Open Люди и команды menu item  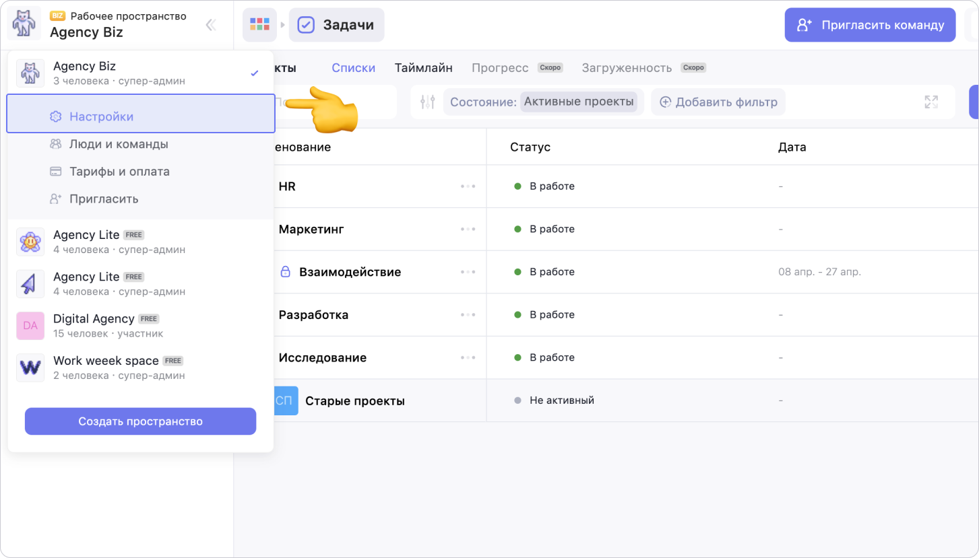119,144
